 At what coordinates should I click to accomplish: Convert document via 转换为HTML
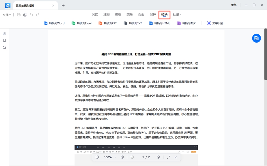click(160, 23)
